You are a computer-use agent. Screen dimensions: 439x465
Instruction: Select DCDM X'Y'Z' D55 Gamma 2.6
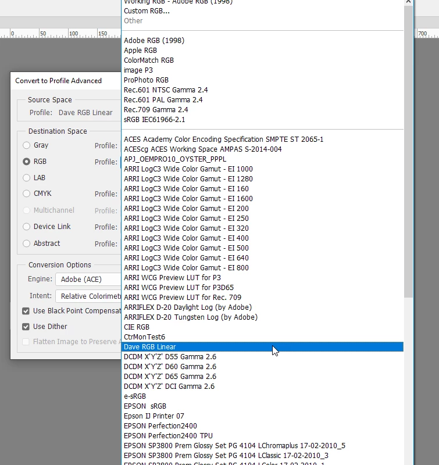point(262,357)
